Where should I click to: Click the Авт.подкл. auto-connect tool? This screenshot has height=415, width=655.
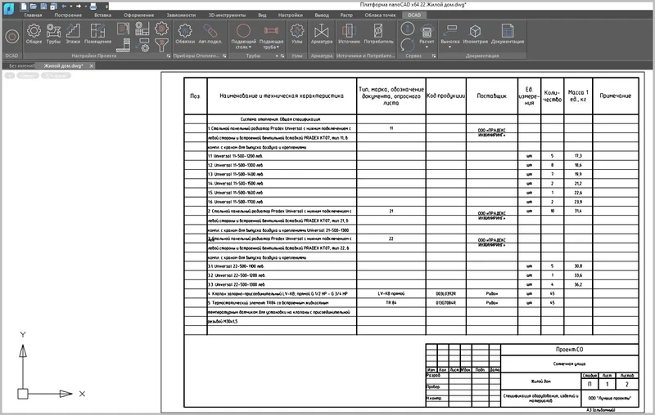[210, 33]
